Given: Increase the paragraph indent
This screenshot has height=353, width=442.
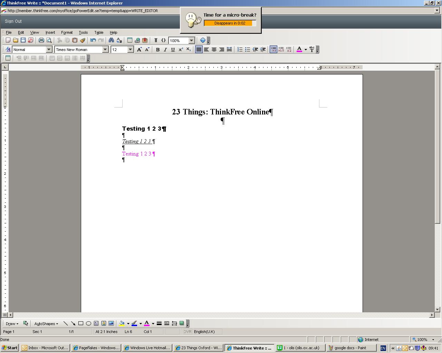Looking at the screenshot, I should click(263, 50).
